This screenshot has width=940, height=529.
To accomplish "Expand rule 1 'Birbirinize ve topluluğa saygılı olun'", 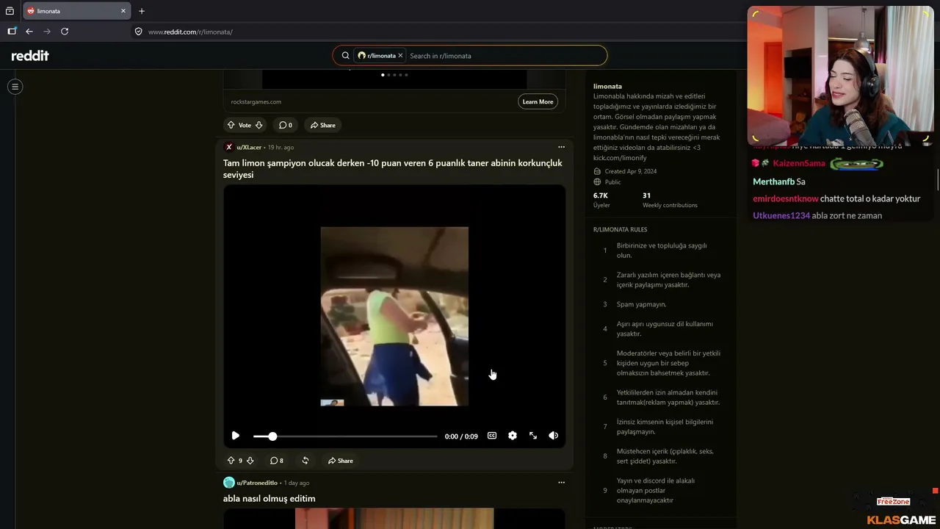I will 661,251.
